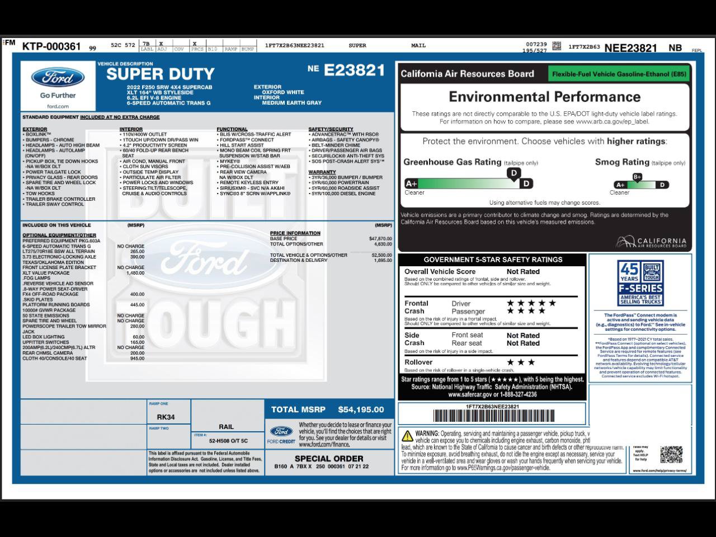Click the SUPER DUTY heading
Viewport: 716px width, 537px height.
pyautogui.click(x=161, y=74)
